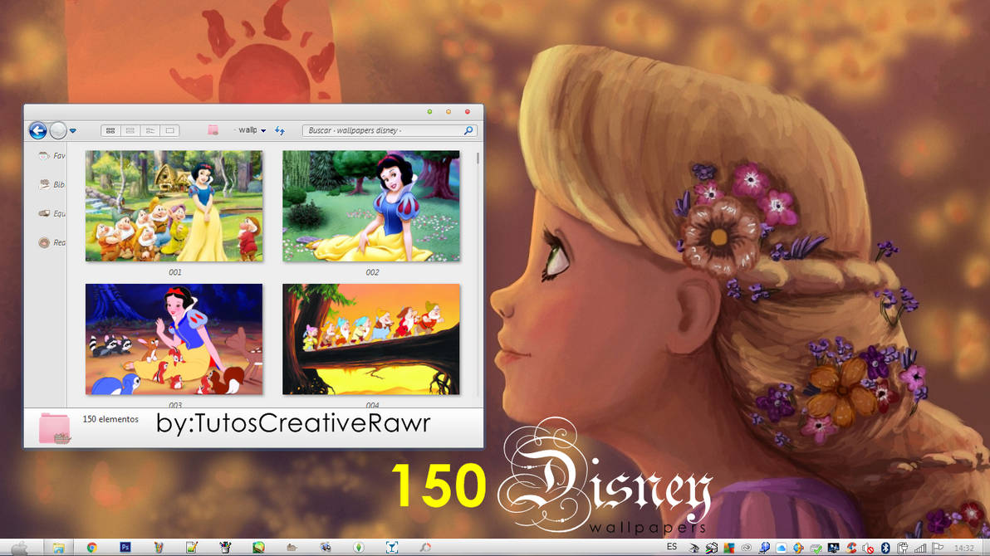Launch Photoshop from the taskbar
Screen dimensions: 990x556
point(125,548)
